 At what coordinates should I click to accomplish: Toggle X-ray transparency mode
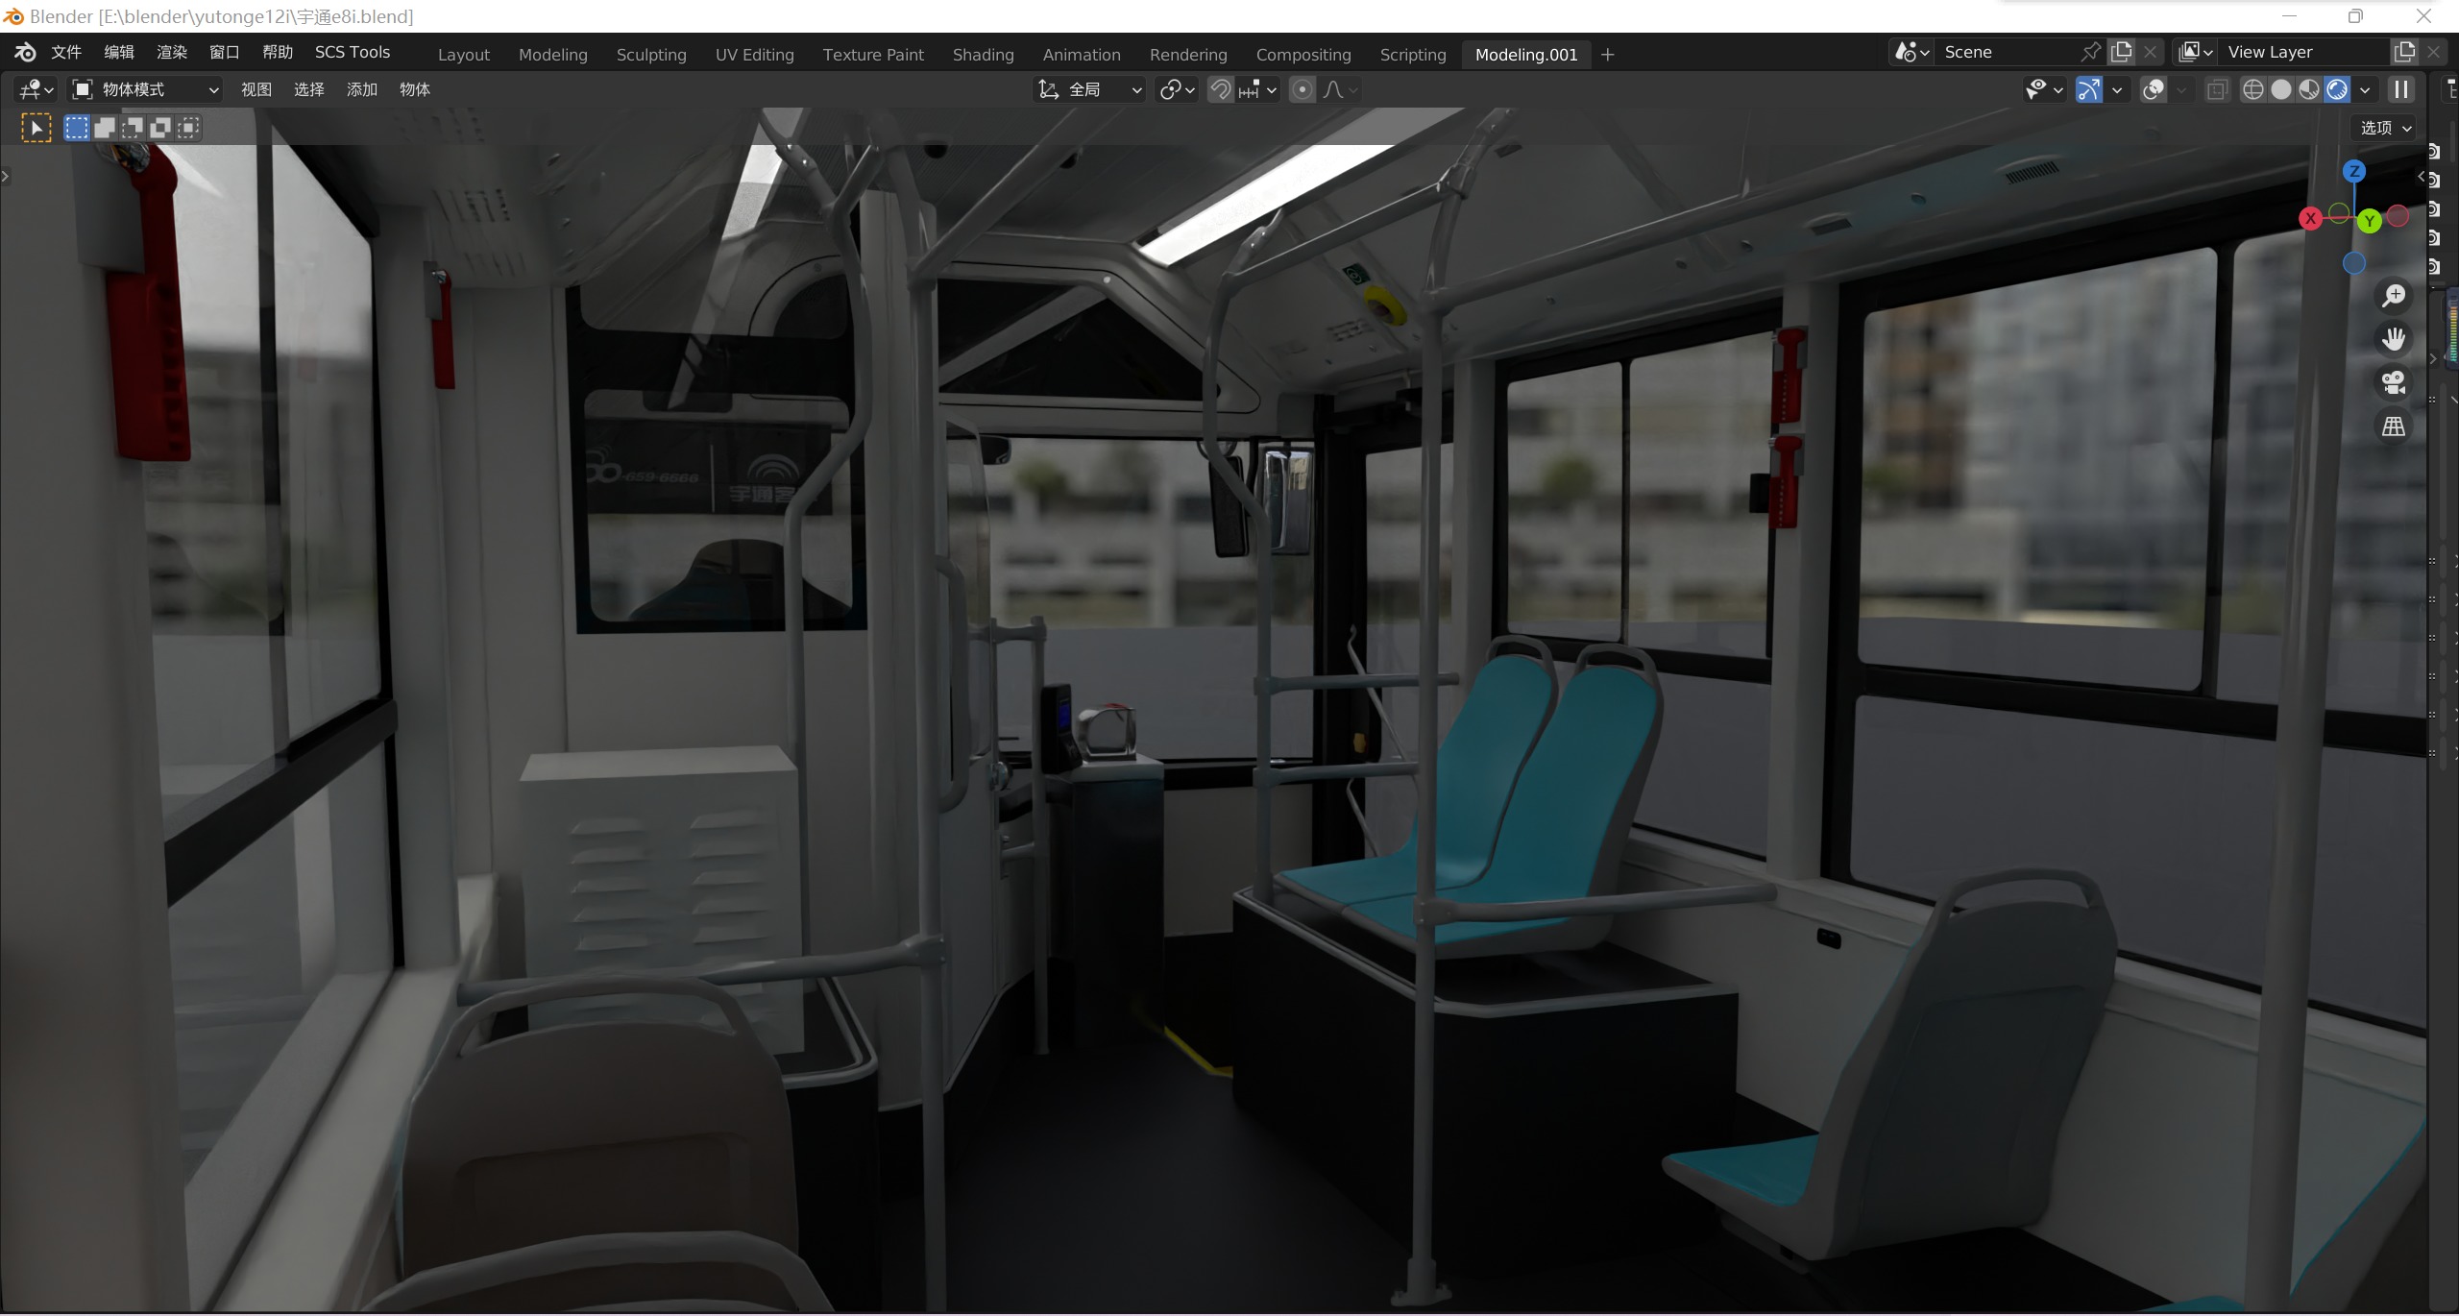[2217, 89]
